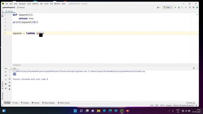Open the Code menu

point(29,3)
